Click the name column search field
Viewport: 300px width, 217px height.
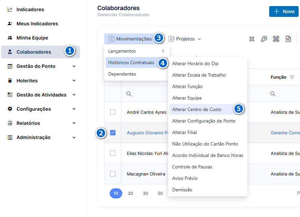point(145,93)
